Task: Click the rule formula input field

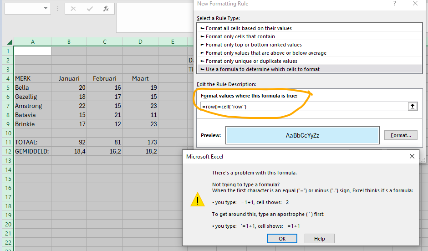Action: point(304,107)
